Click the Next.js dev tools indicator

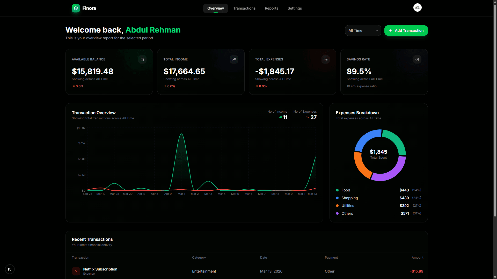(x=10, y=269)
